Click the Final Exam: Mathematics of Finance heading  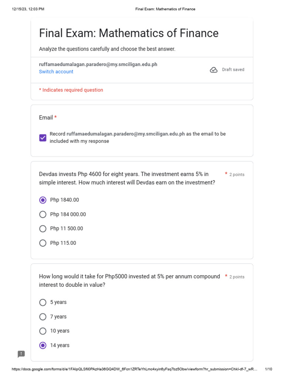129,33
